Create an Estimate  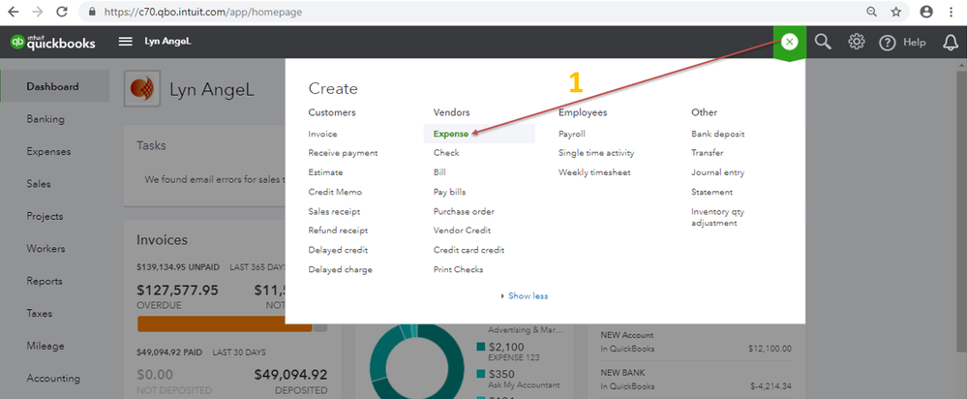[x=325, y=172]
